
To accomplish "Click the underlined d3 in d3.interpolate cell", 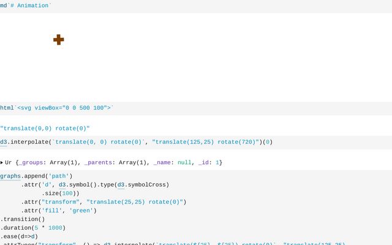I will (4, 142).
